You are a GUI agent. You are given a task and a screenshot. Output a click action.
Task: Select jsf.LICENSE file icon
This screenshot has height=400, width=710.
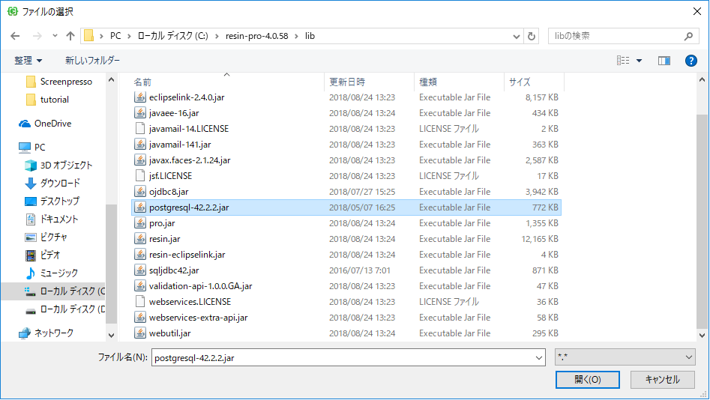pos(140,176)
